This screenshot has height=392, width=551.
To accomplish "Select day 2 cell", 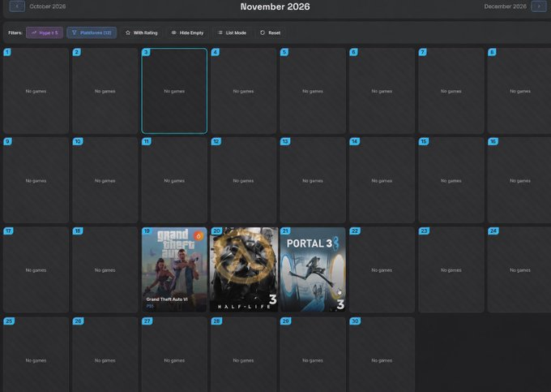I will point(105,91).
